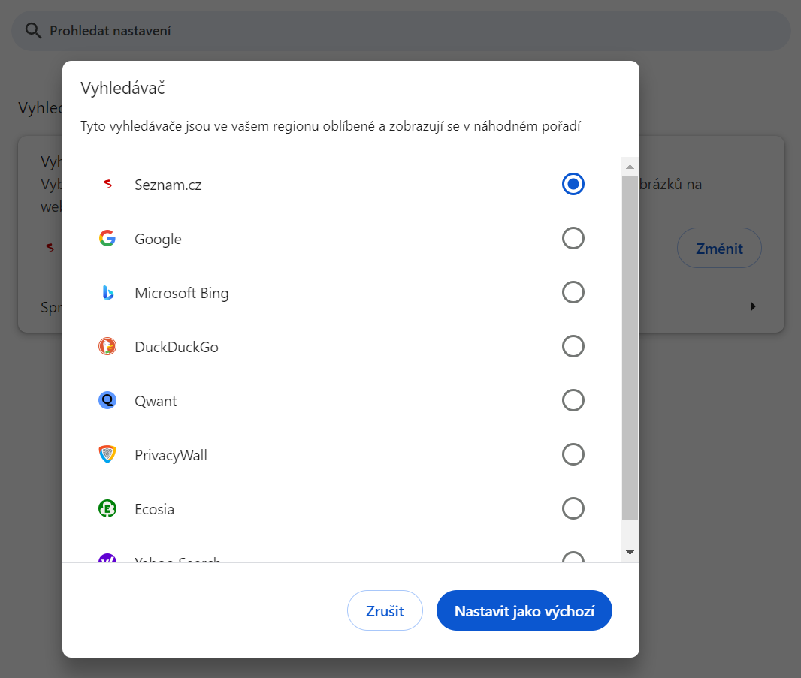Image resolution: width=801 pixels, height=678 pixels.
Task: Select DuckDuckGo radio button
Action: [573, 346]
